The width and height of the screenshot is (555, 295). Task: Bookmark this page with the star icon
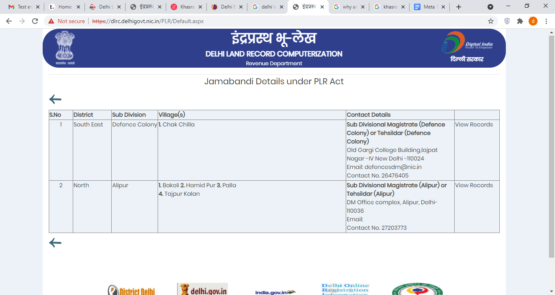tap(491, 21)
